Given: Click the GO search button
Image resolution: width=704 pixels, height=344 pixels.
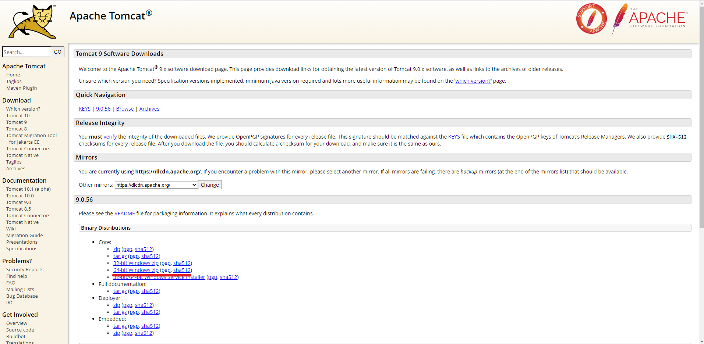Looking at the screenshot, I should (x=58, y=52).
